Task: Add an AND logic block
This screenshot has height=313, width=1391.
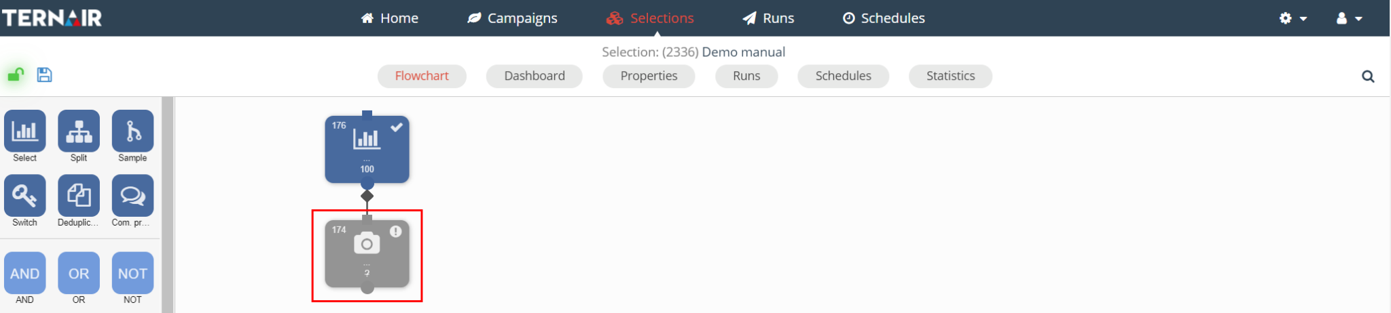Action: click(25, 273)
